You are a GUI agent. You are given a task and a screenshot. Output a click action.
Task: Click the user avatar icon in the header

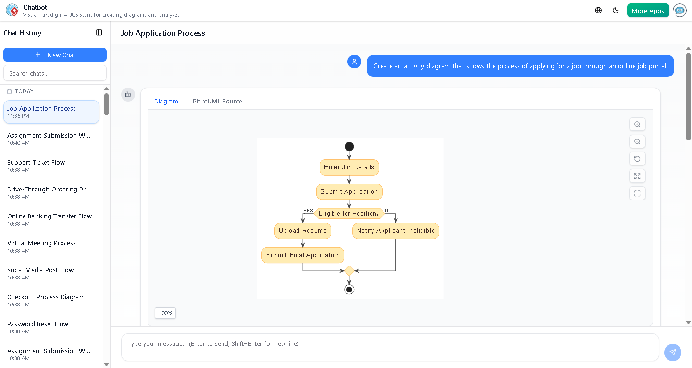tap(680, 10)
